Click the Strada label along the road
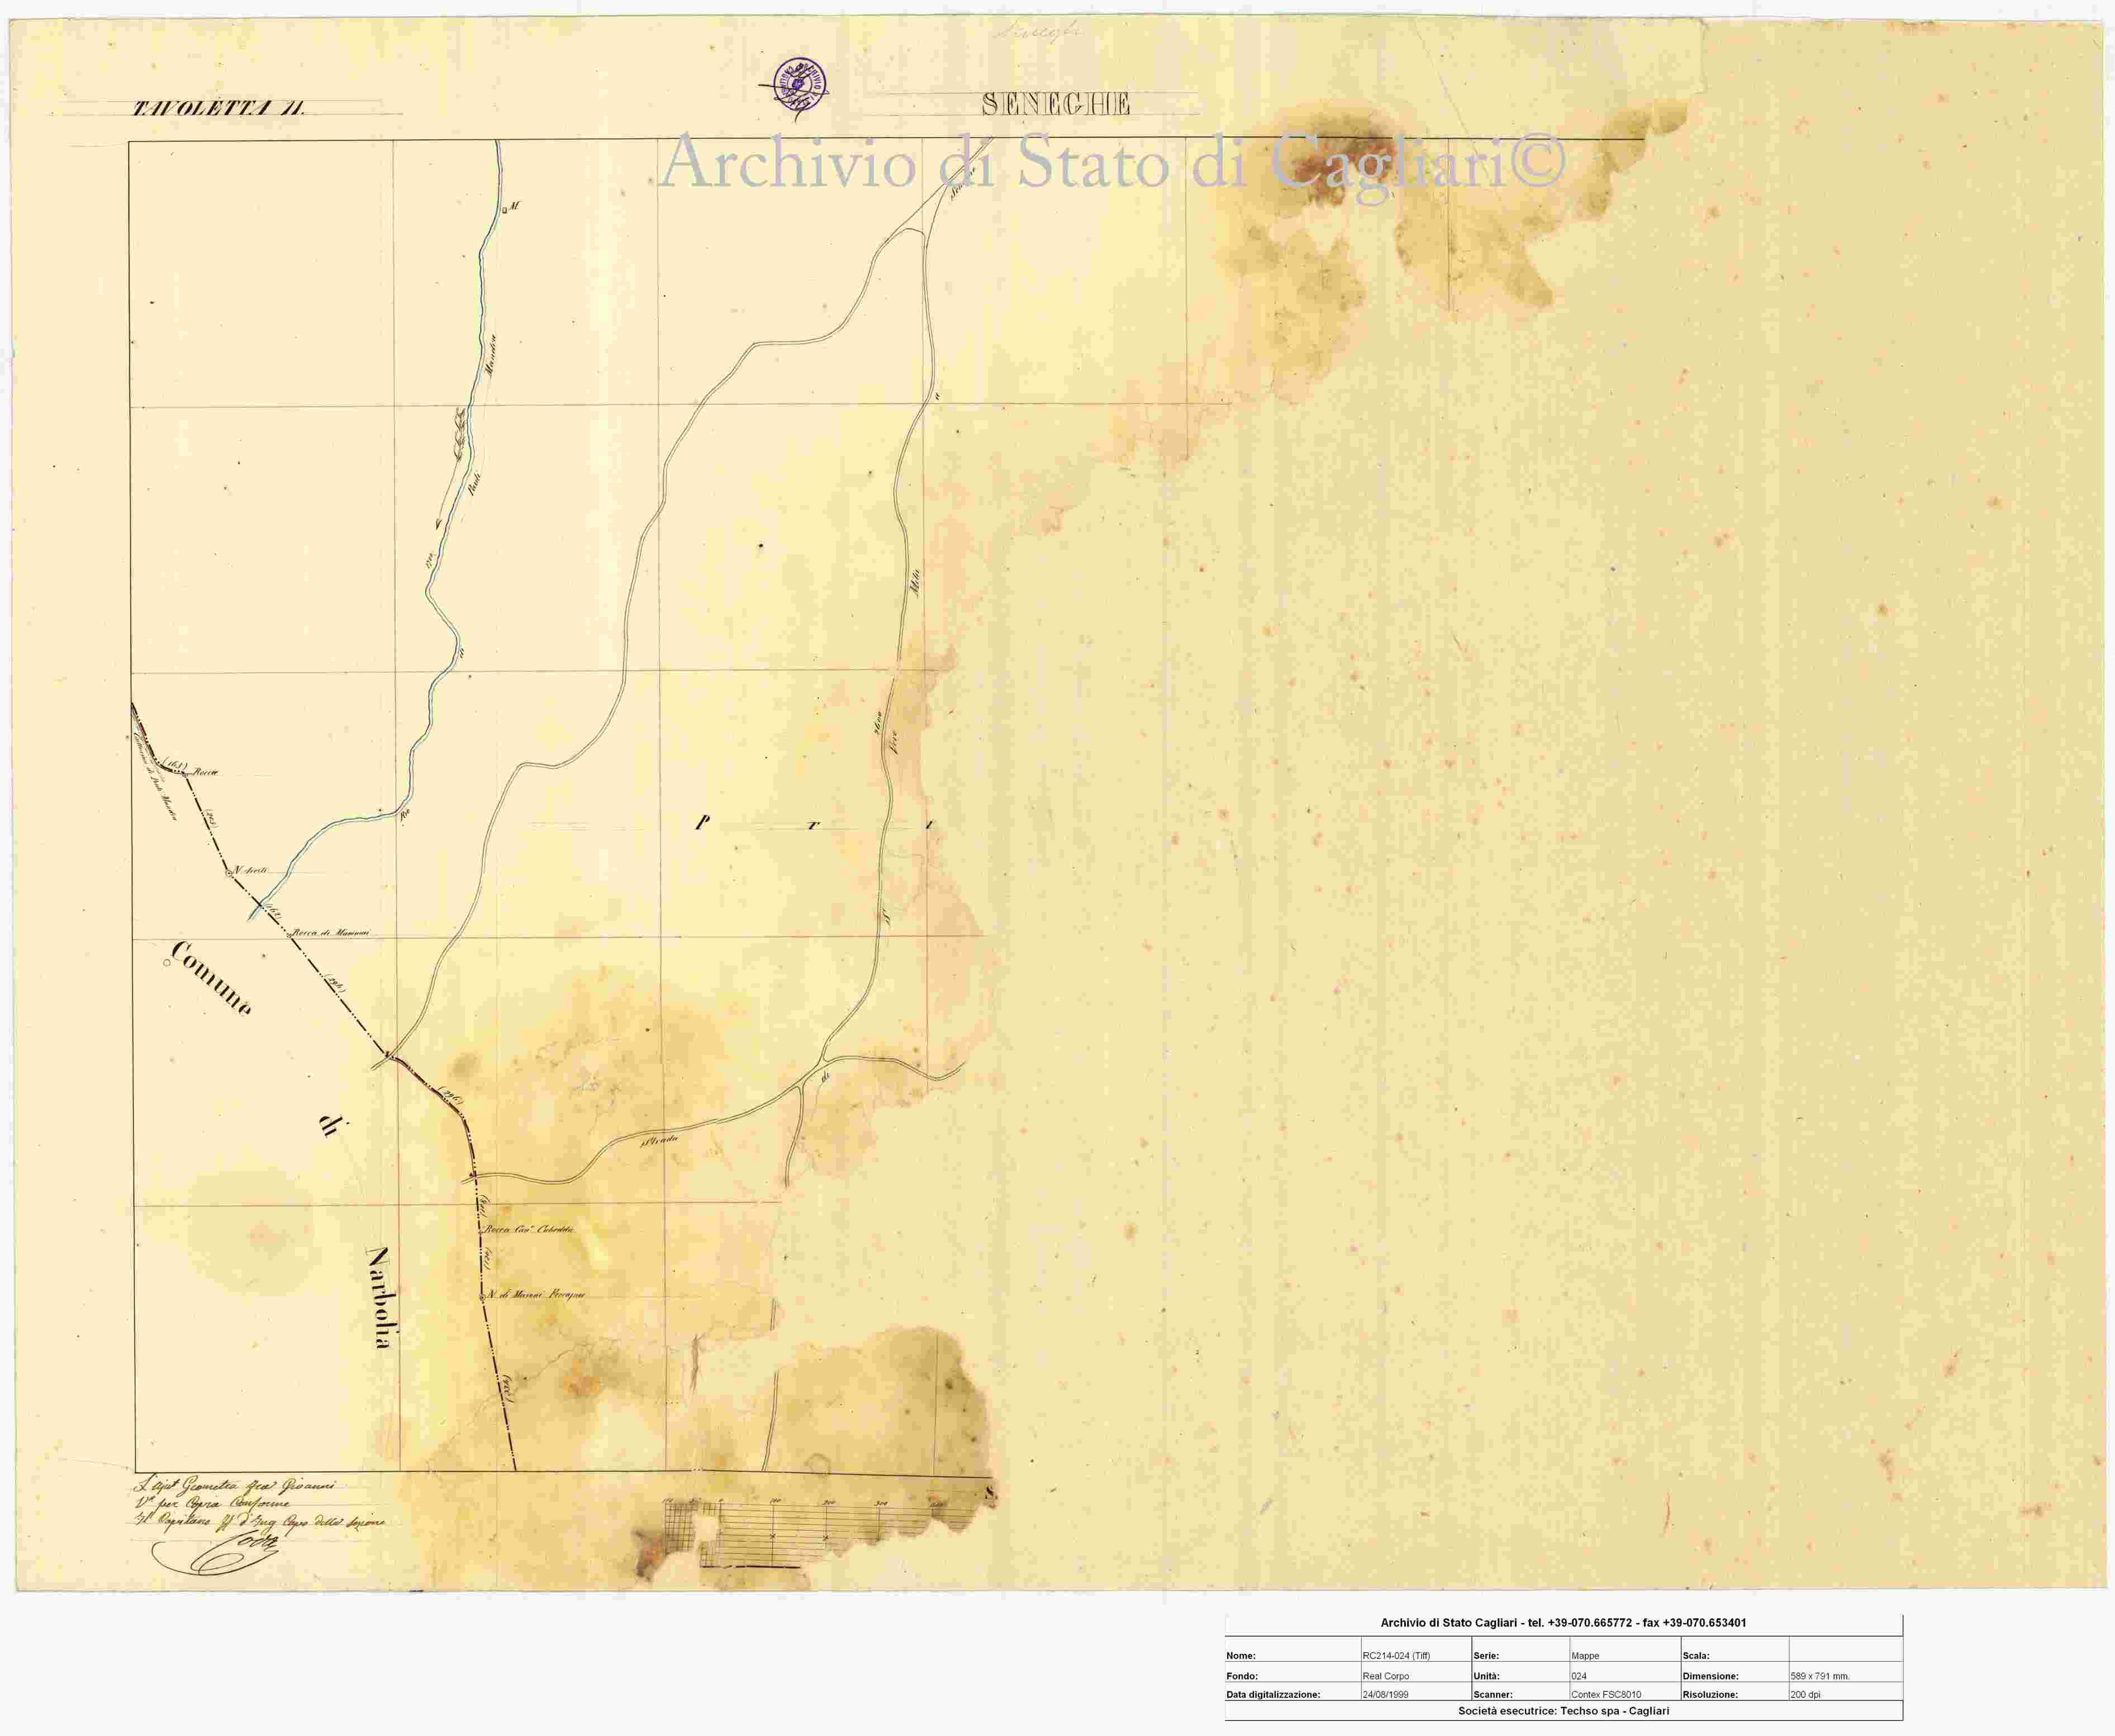This screenshot has height=1736, width=2115. (659, 1139)
